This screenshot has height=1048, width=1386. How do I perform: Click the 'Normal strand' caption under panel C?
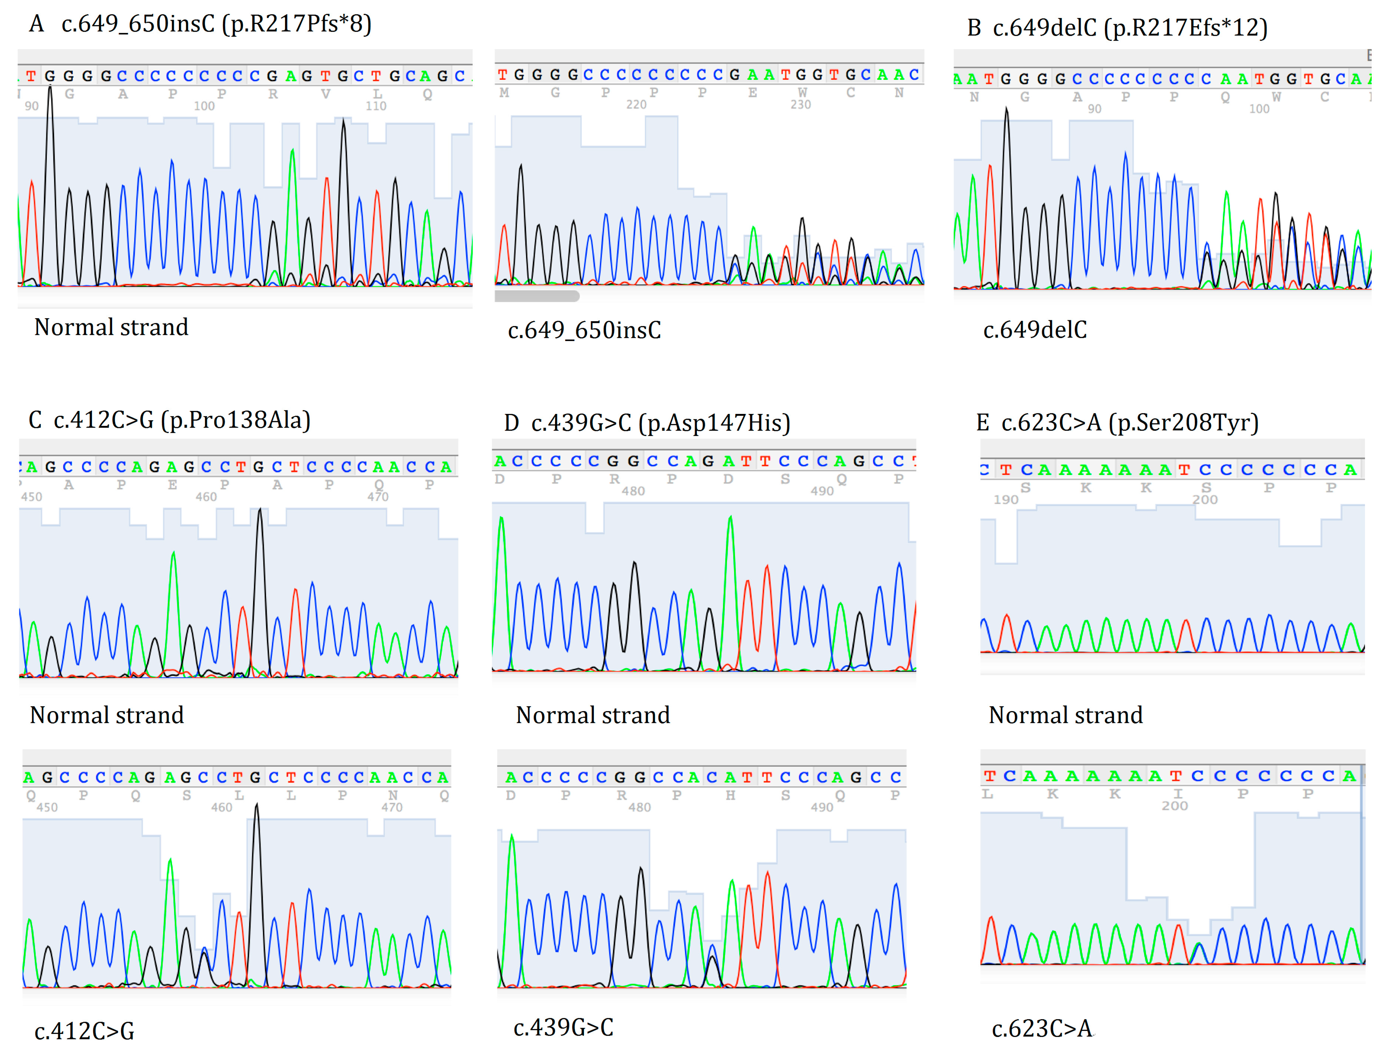(x=106, y=715)
